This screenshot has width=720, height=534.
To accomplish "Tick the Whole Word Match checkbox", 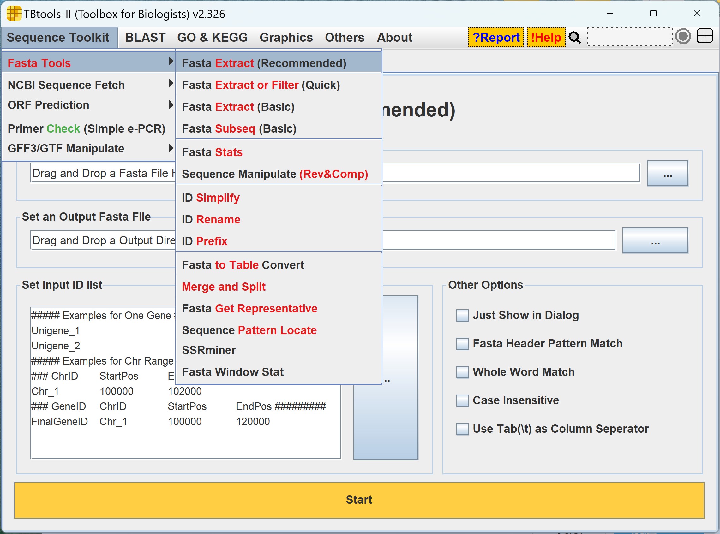I will click(x=462, y=372).
